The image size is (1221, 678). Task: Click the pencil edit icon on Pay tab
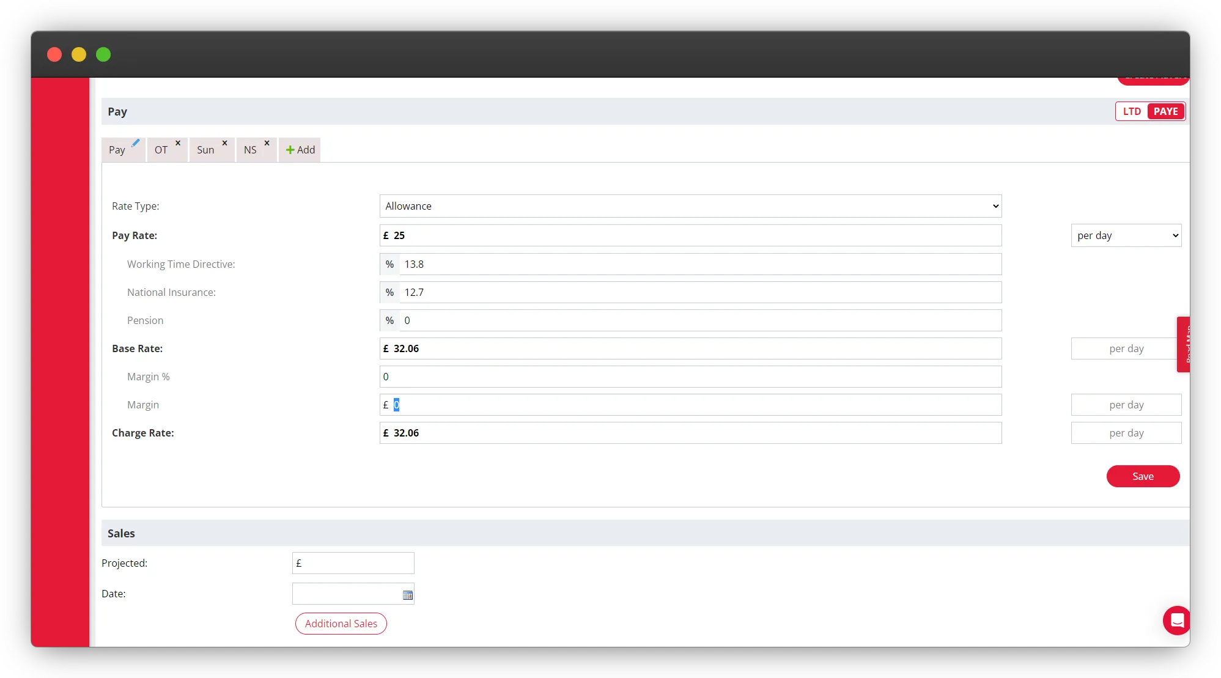136,143
